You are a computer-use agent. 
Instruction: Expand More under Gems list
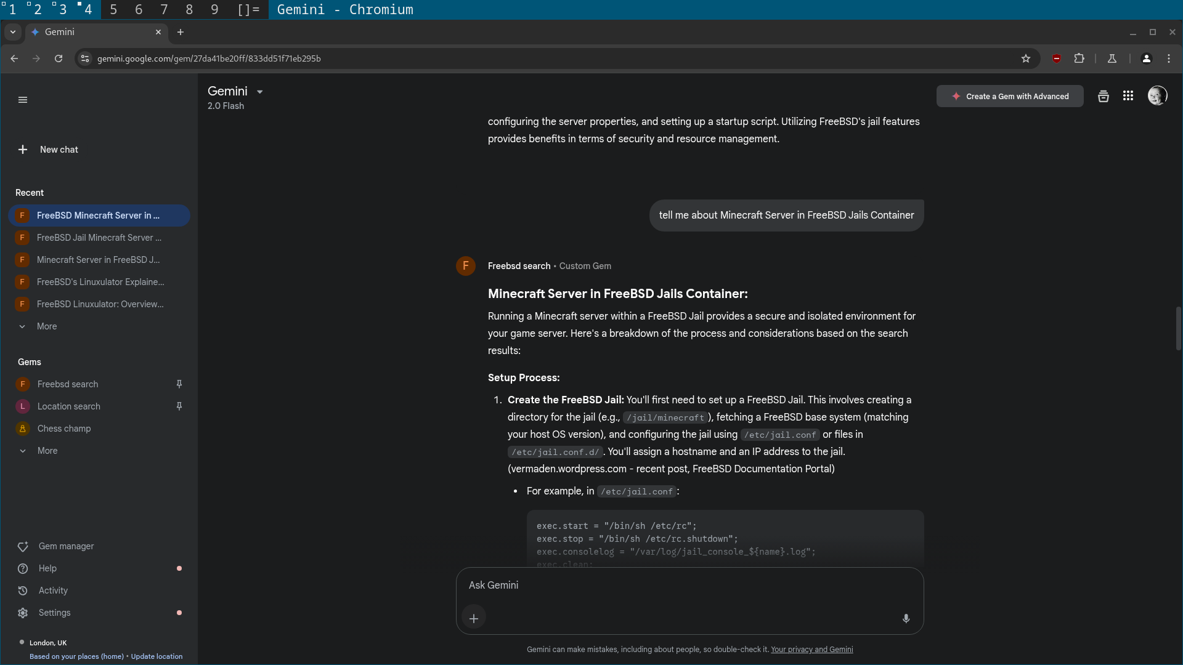click(x=47, y=451)
